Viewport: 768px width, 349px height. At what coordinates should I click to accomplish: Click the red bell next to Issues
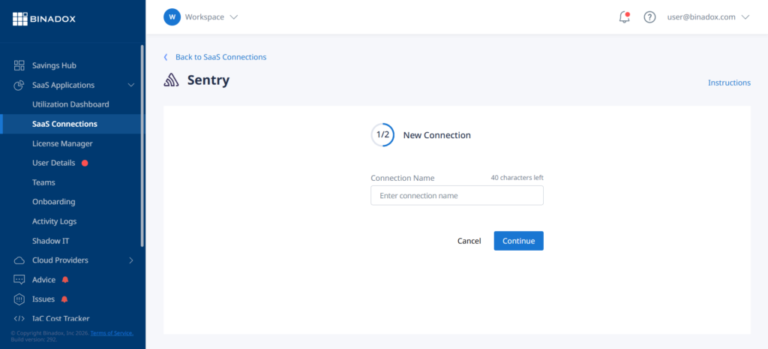click(x=64, y=299)
